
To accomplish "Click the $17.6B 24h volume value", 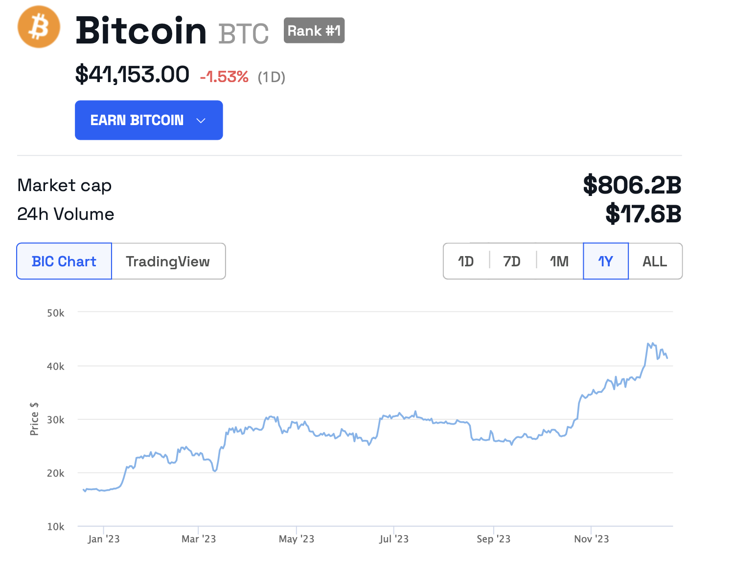I will [643, 214].
